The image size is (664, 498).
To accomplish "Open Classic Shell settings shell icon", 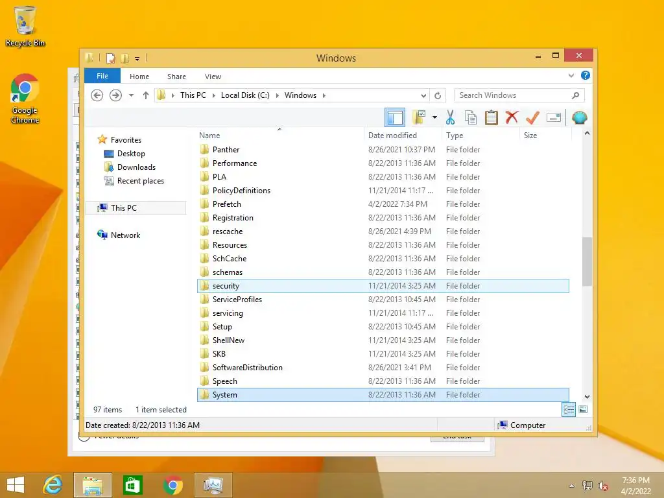I will pyautogui.click(x=579, y=117).
